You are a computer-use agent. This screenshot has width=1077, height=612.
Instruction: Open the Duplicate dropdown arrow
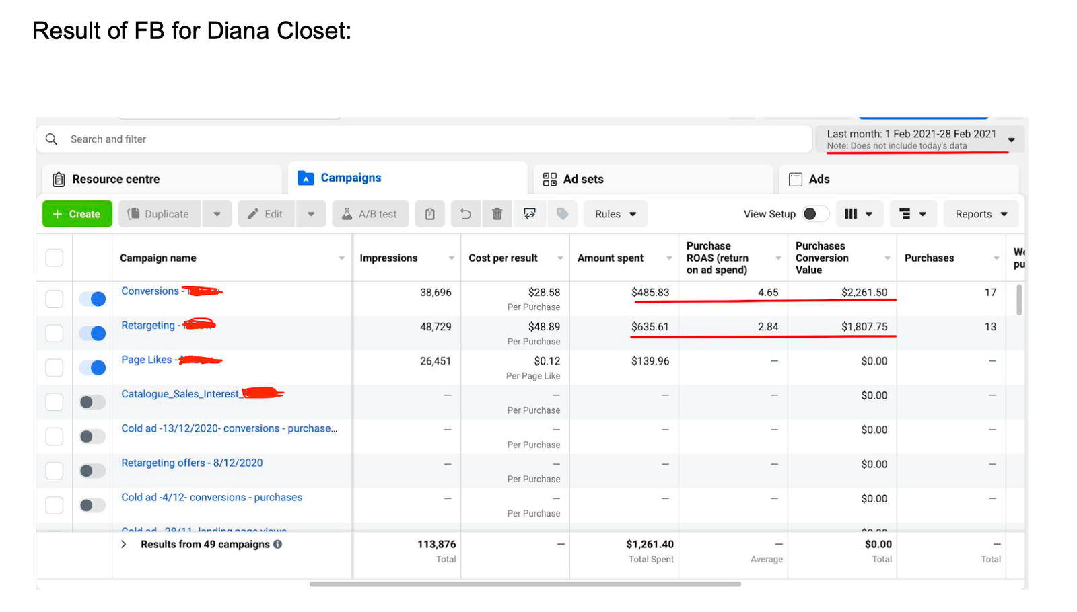[217, 214]
